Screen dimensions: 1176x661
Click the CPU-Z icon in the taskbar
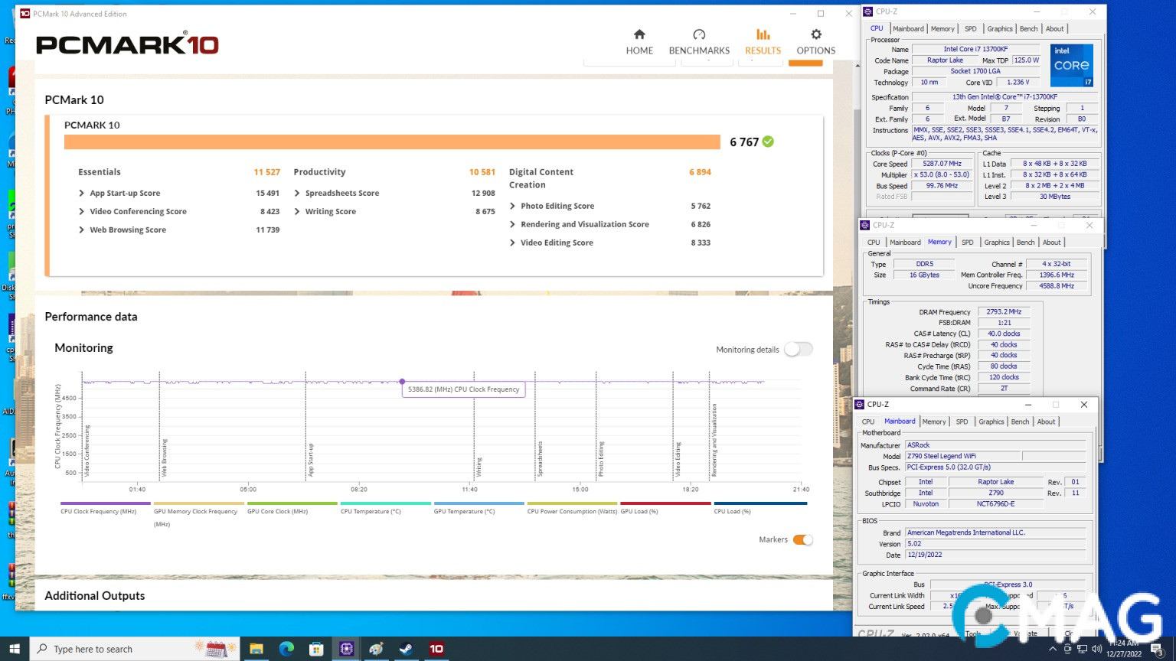point(346,649)
